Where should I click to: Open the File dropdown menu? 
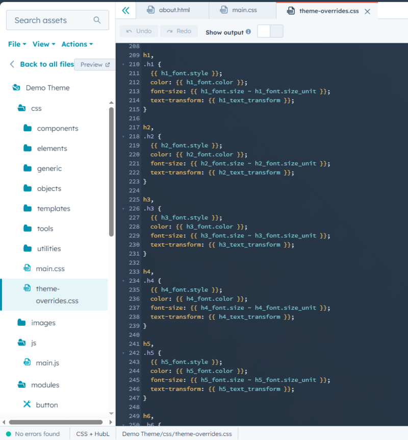[17, 44]
